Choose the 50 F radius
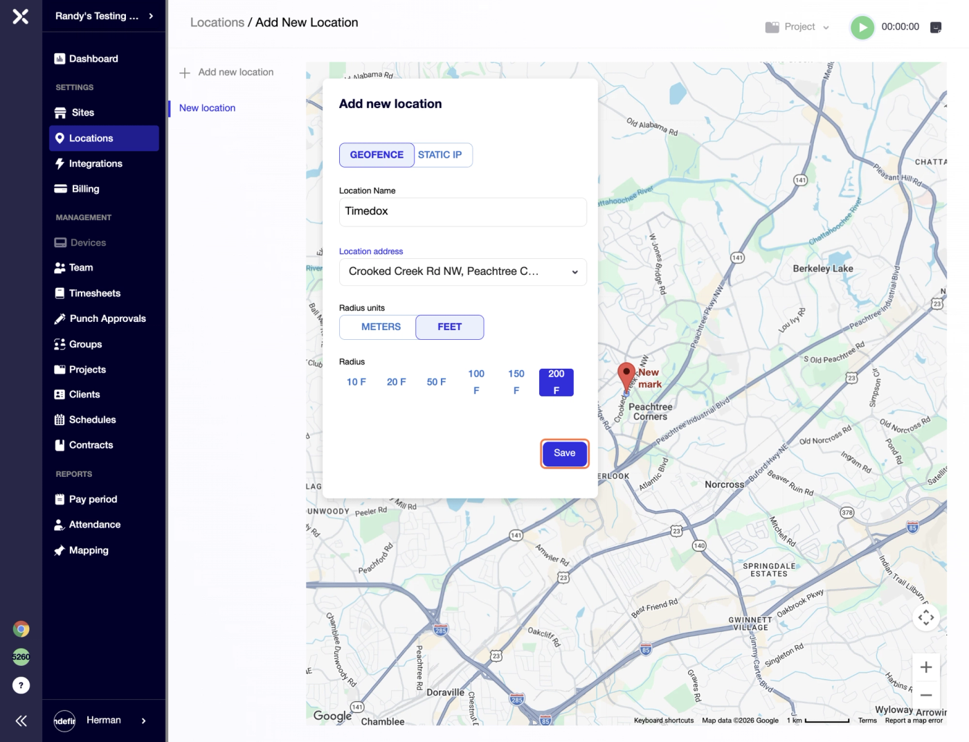 pos(437,382)
